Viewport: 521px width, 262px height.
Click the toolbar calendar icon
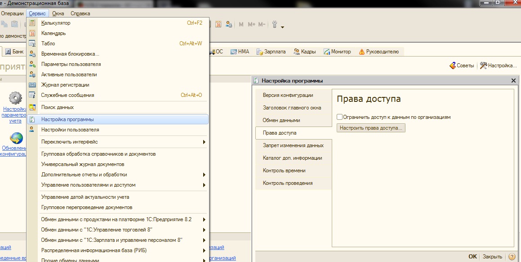coord(218,24)
